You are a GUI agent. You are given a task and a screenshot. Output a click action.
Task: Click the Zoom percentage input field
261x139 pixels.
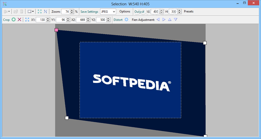point(66,11)
